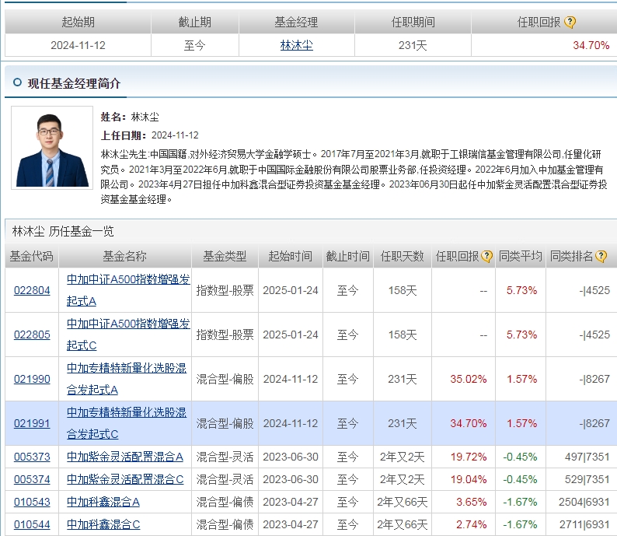
Task: Click 任职天数 column header
Action: pos(403,257)
